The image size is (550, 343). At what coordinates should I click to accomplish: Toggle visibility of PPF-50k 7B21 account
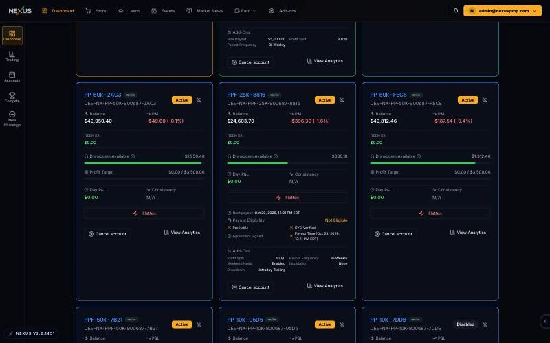(x=199, y=324)
